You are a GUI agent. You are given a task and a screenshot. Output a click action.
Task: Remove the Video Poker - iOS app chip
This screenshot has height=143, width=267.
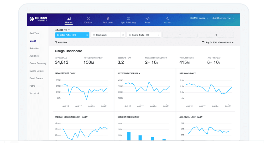87,35
